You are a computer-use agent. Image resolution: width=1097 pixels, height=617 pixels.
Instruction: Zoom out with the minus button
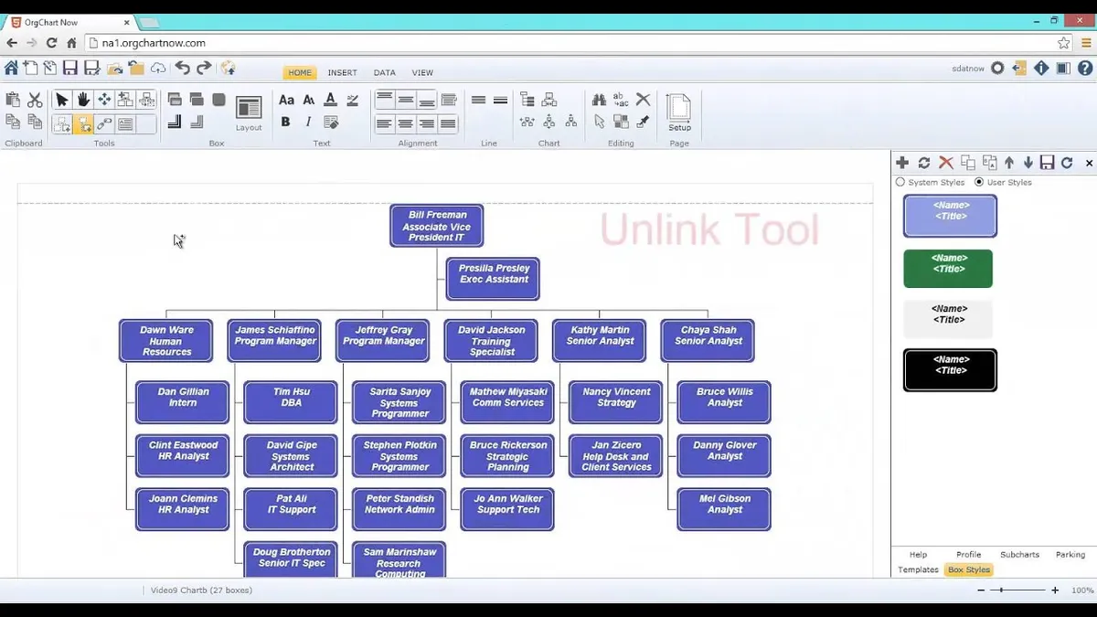(x=981, y=590)
